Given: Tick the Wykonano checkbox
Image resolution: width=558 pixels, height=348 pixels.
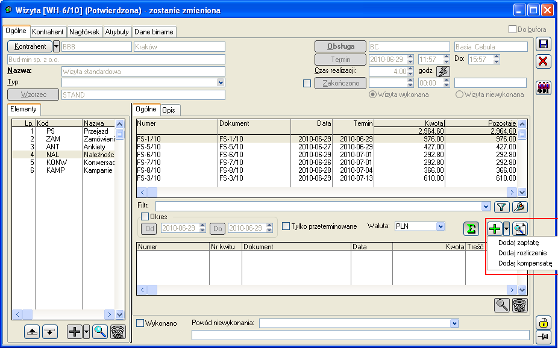Looking at the screenshot, I should pyautogui.click(x=140, y=323).
